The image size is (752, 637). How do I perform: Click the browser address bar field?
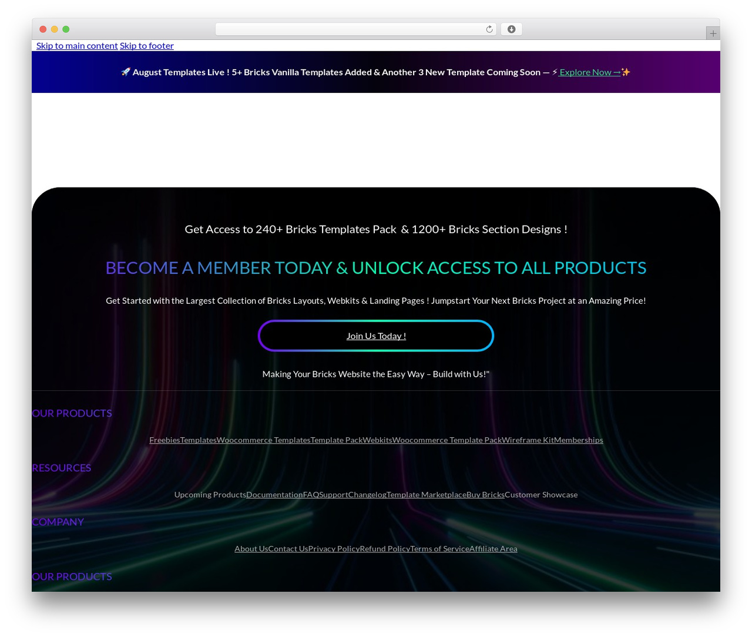click(x=356, y=29)
